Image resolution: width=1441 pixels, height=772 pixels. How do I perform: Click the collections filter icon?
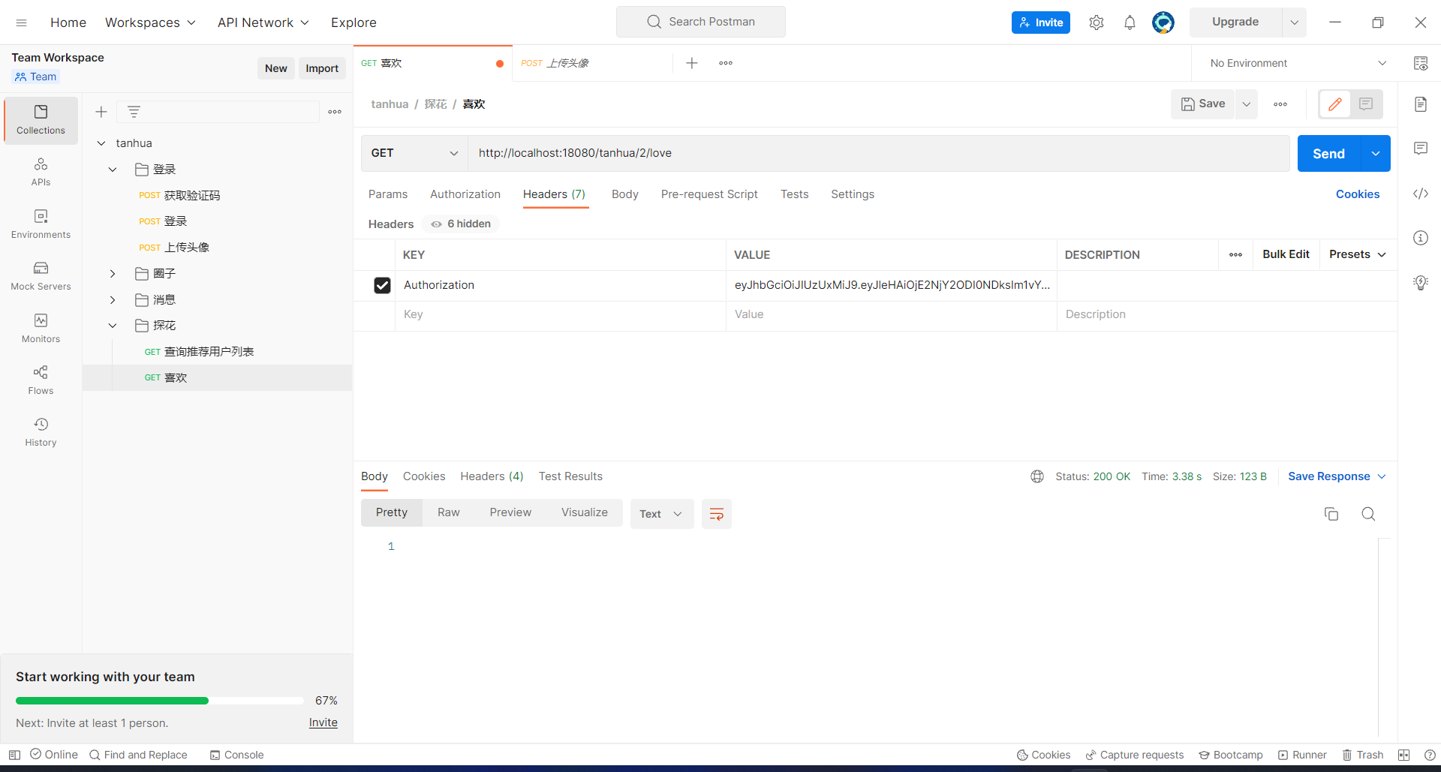click(x=134, y=112)
